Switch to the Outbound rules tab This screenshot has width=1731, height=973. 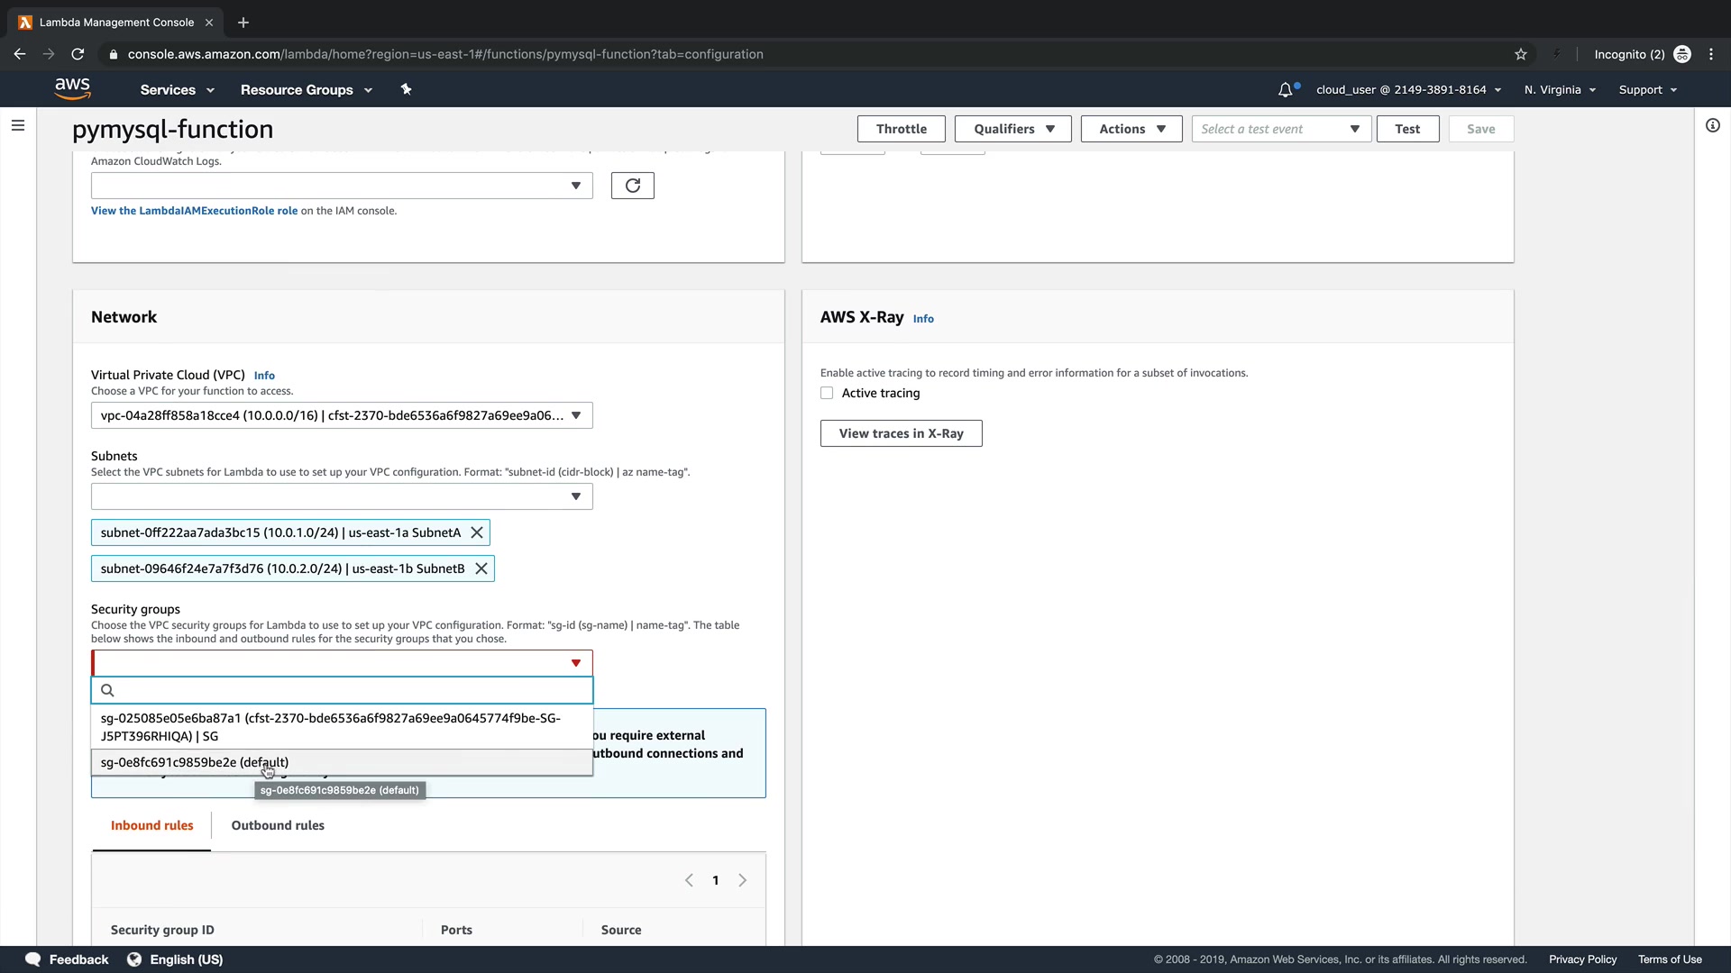tap(278, 825)
